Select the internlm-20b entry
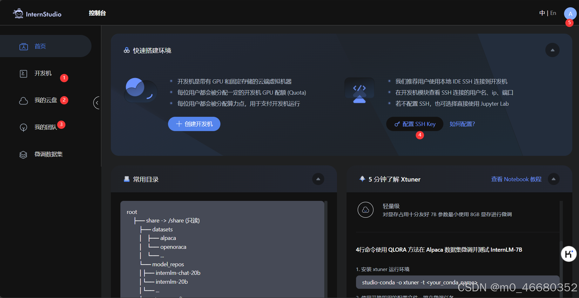 172,282
